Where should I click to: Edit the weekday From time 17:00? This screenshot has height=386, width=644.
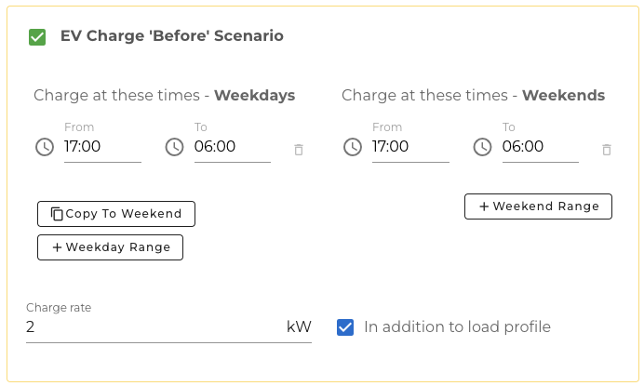[x=102, y=147]
